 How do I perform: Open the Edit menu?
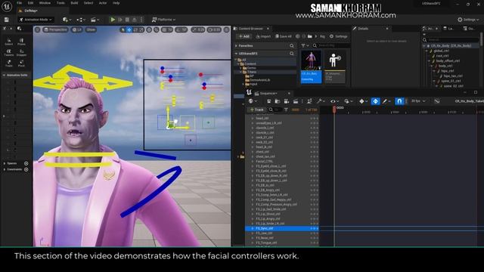[x=30, y=3]
